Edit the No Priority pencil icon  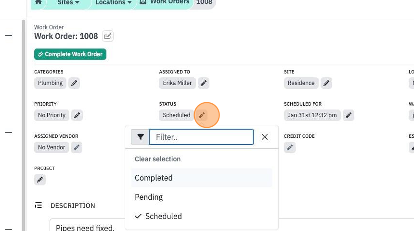click(x=77, y=115)
